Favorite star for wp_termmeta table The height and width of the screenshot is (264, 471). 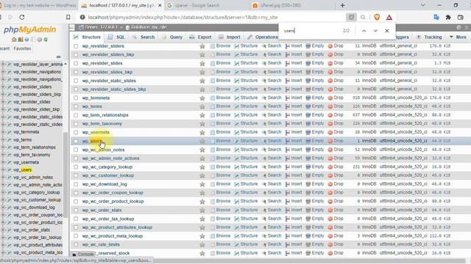[x=202, y=98]
